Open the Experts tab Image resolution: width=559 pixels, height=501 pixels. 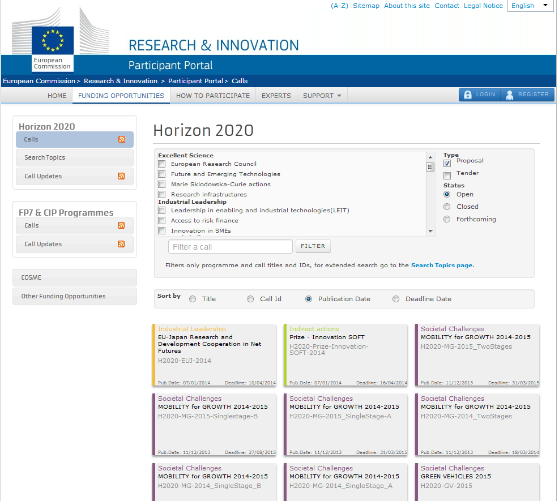pos(276,96)
